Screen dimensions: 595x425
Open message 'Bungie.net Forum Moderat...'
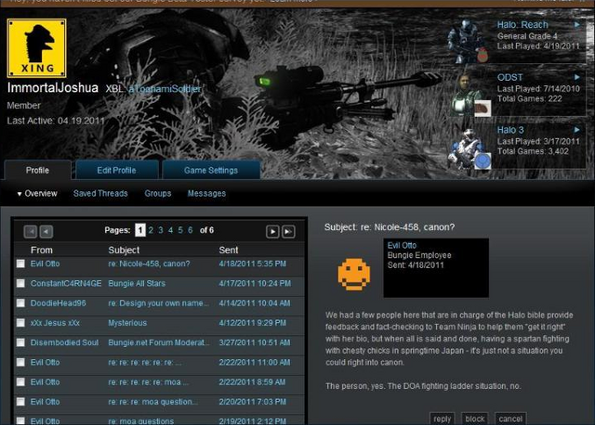159,342
